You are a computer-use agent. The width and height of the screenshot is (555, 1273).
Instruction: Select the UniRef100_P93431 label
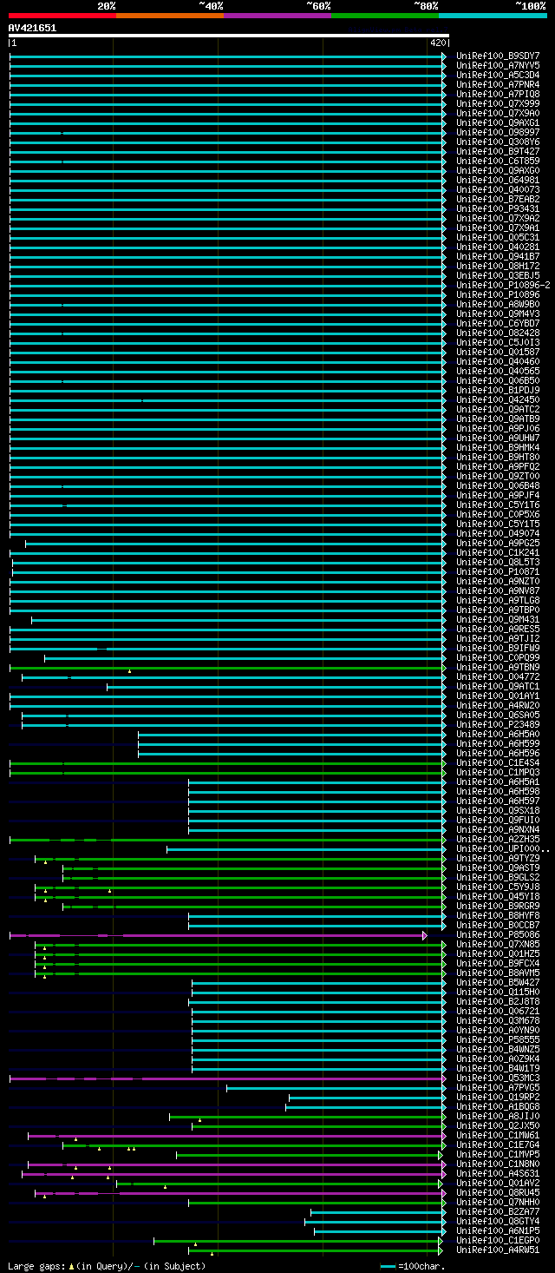pyautogui.click(x=498, y=208)
